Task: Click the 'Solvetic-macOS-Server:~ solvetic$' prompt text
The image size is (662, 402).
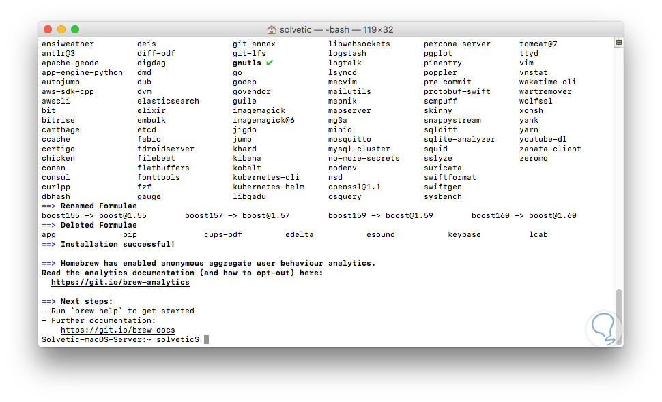Action: coord(120,339)
